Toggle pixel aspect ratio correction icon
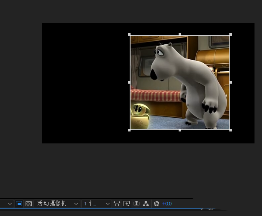The image size is (262, 216). click(117, 204)
